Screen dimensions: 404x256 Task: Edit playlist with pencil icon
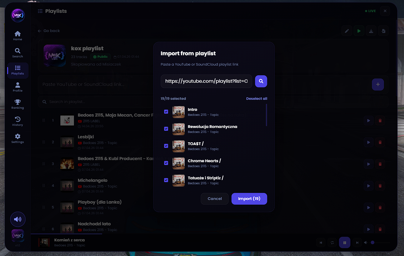click(x=347, y=31)
